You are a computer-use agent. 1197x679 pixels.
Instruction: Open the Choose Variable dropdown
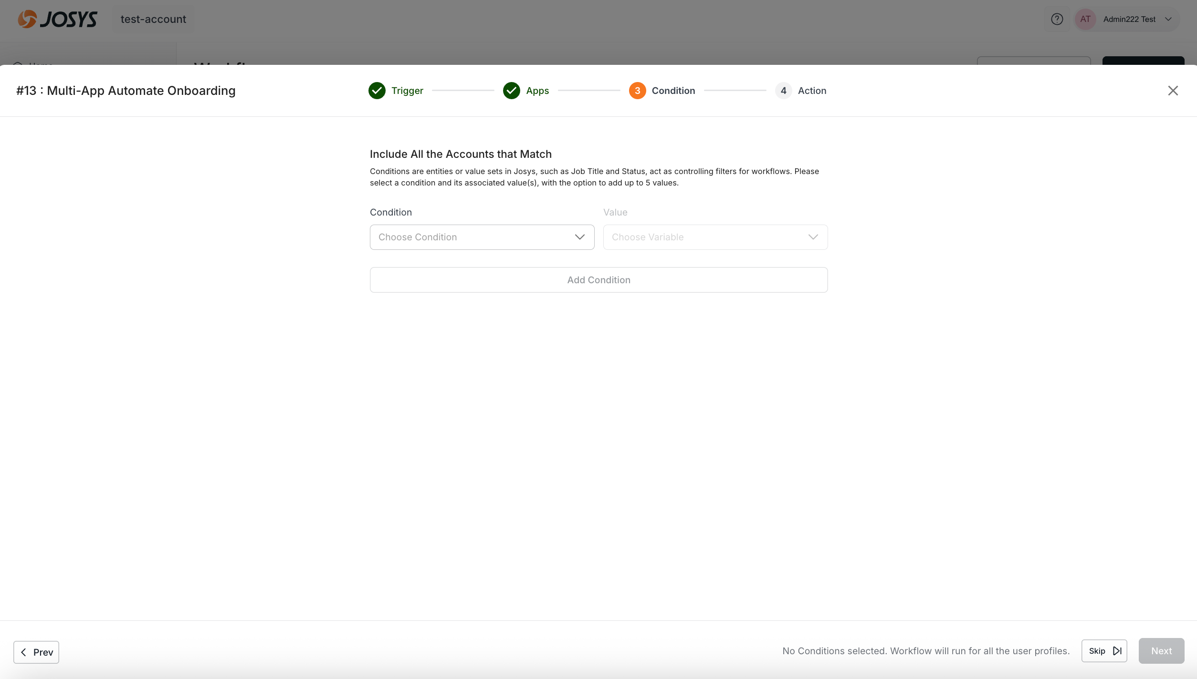[x=715, y=237]
